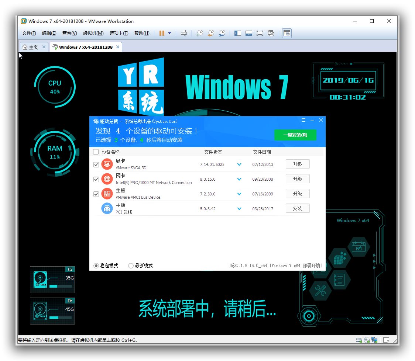Uncheck the 显卡 VMware SVGA 3D checkbox

coord(96,164)
